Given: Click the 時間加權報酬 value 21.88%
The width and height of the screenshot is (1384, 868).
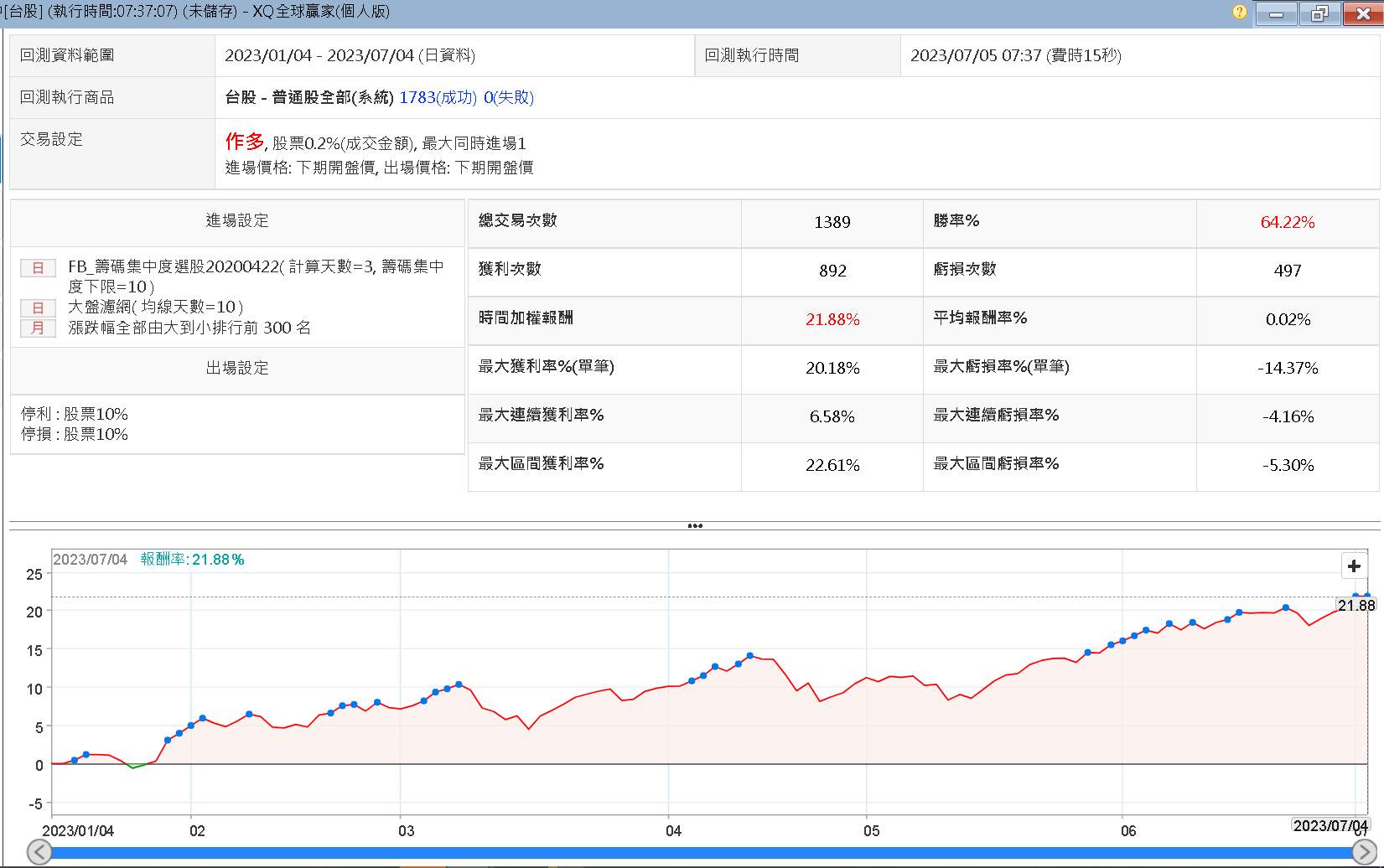Looking at the screenshot, I should 832,319.
